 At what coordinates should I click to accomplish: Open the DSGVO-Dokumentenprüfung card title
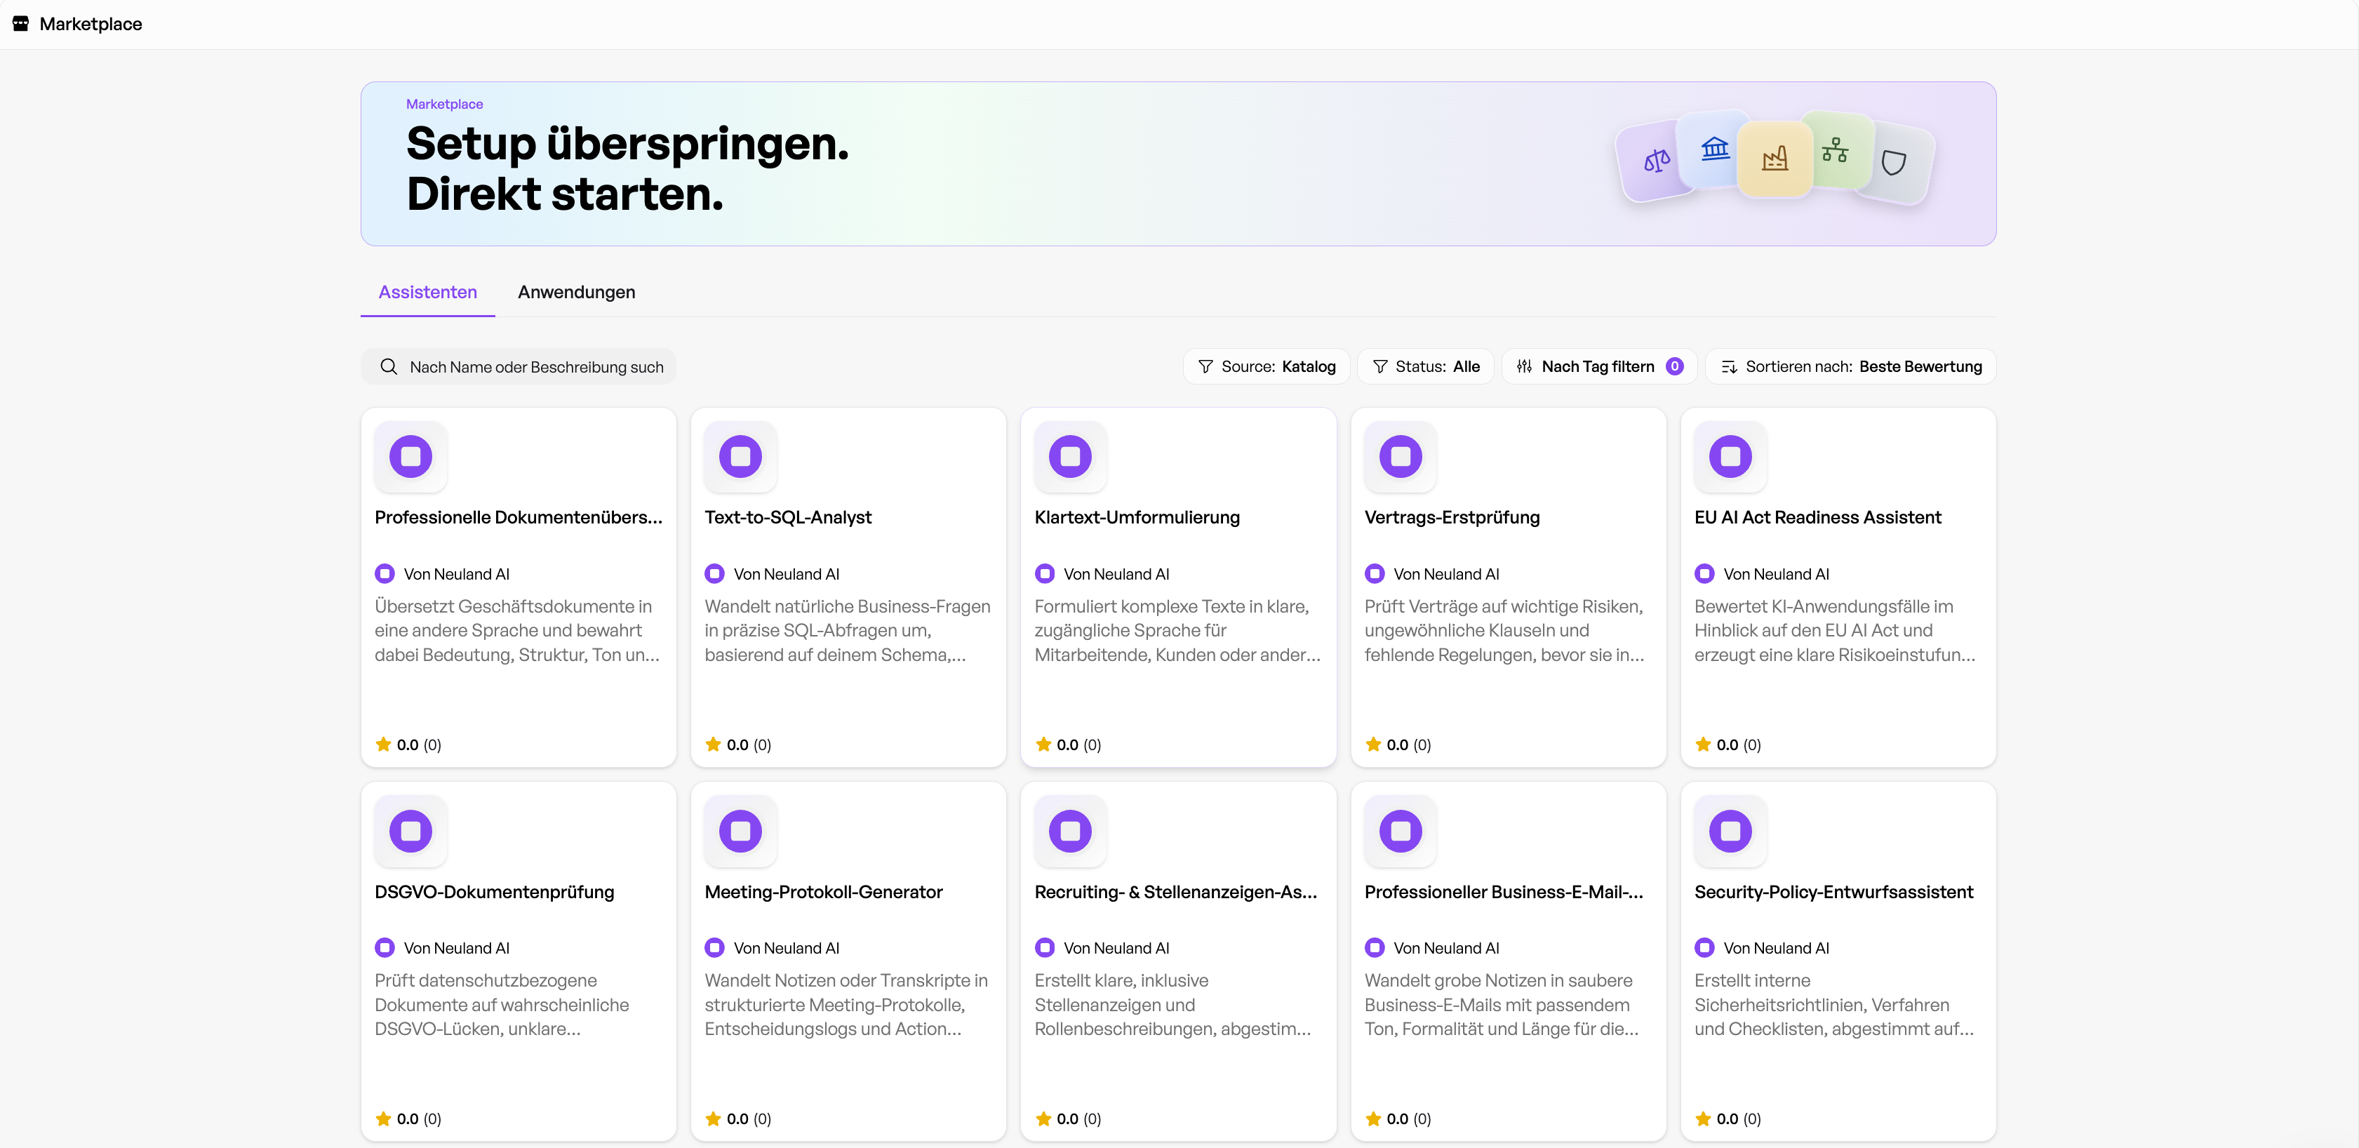495,892
